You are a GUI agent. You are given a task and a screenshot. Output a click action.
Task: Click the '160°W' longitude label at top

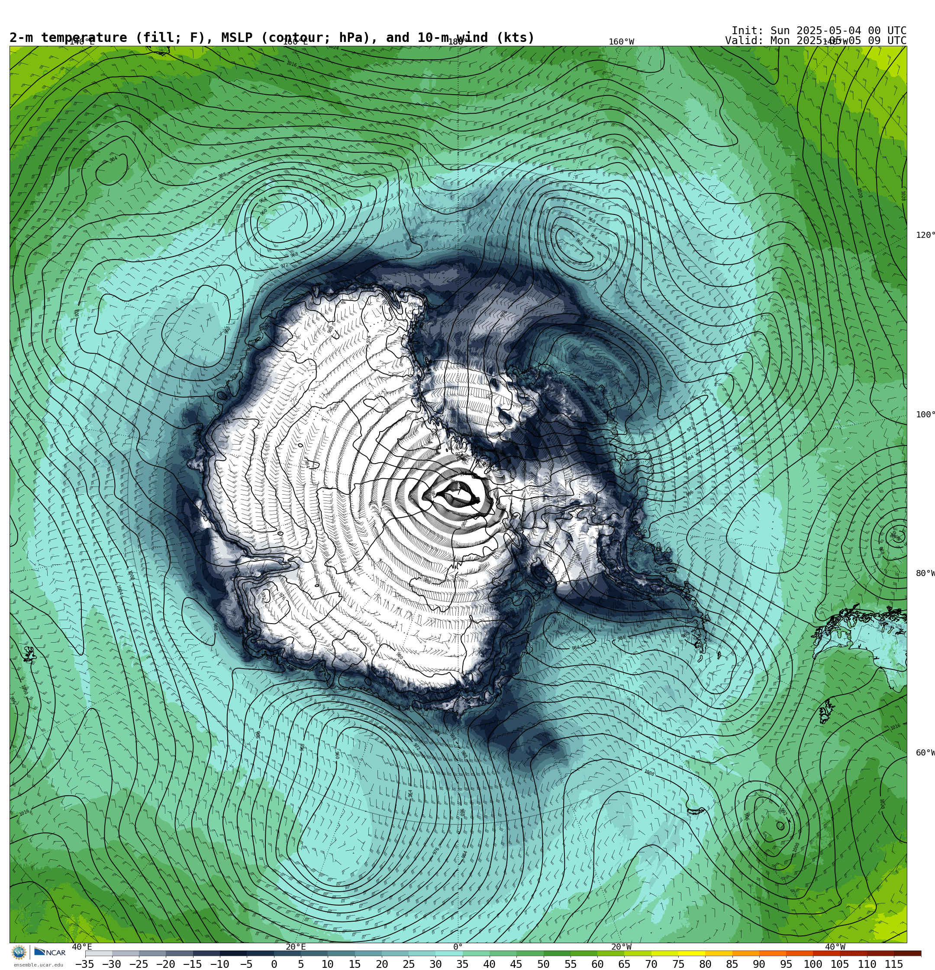621,42
